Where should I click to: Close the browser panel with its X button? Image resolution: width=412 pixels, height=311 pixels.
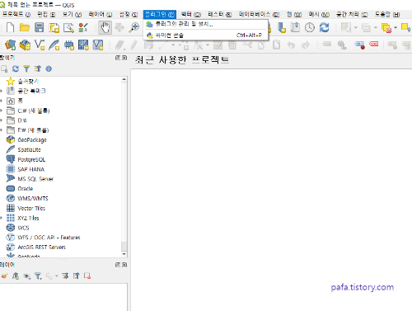tap(124, 58)
